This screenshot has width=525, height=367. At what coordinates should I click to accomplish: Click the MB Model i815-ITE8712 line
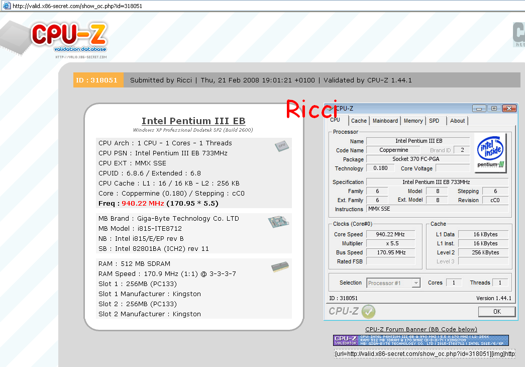(140, 229)
